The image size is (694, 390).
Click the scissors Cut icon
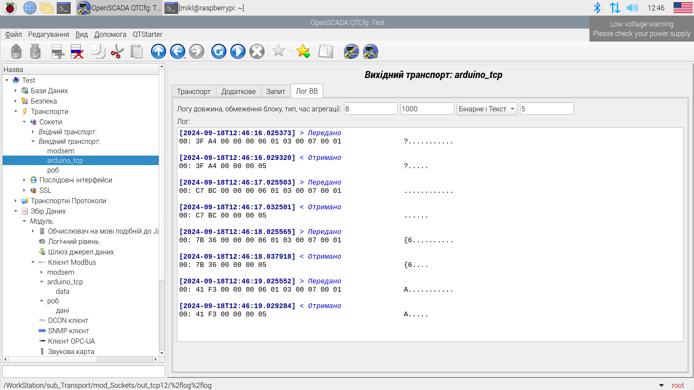pos(117,52)
